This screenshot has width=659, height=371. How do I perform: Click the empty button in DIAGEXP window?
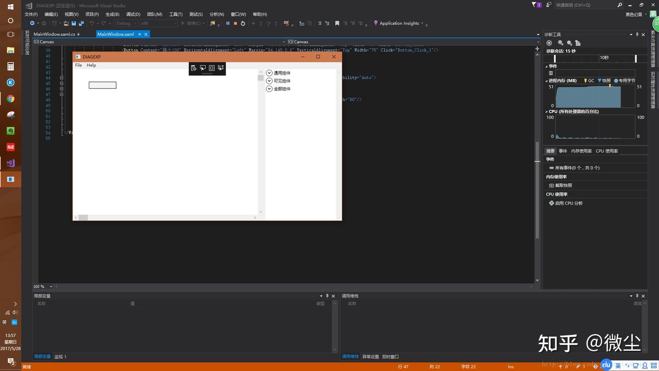point(103,85)
